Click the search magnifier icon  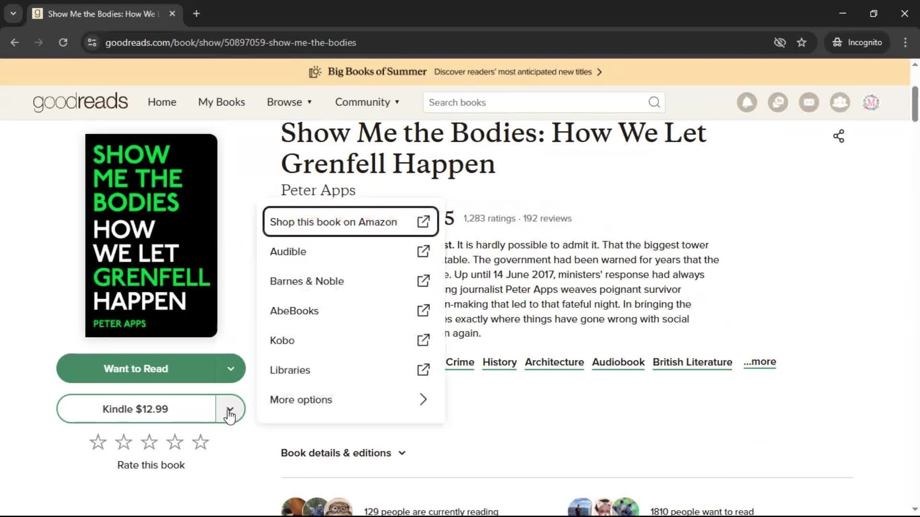click(654, 102)
